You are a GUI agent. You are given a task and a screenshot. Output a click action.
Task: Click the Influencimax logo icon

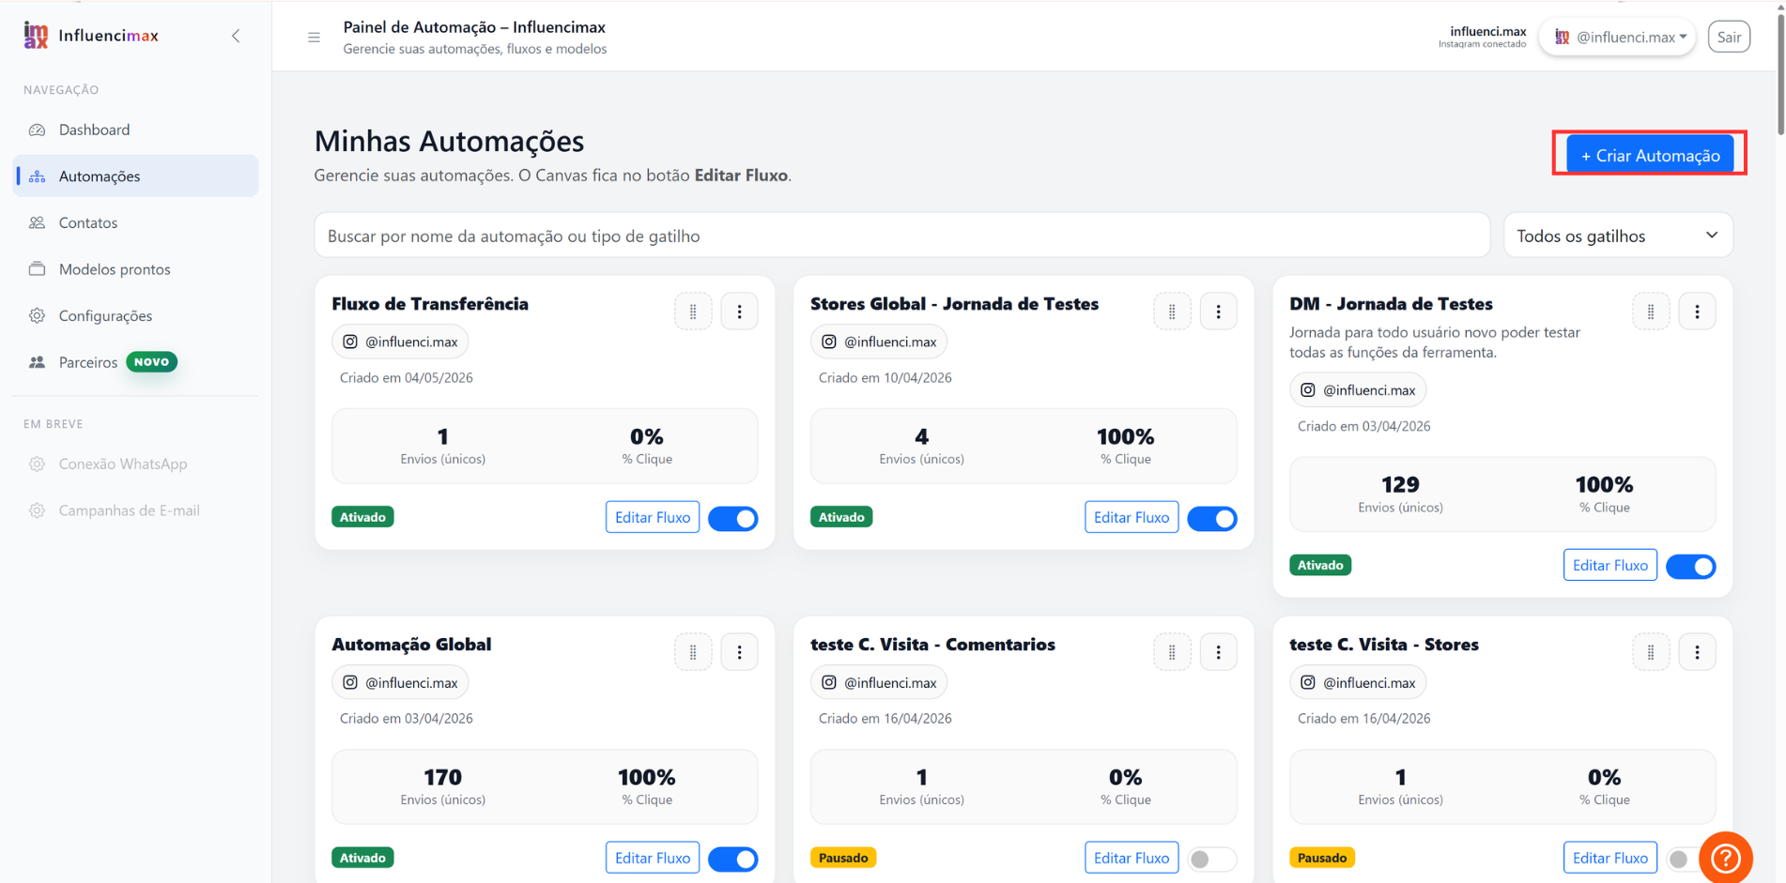36,36
